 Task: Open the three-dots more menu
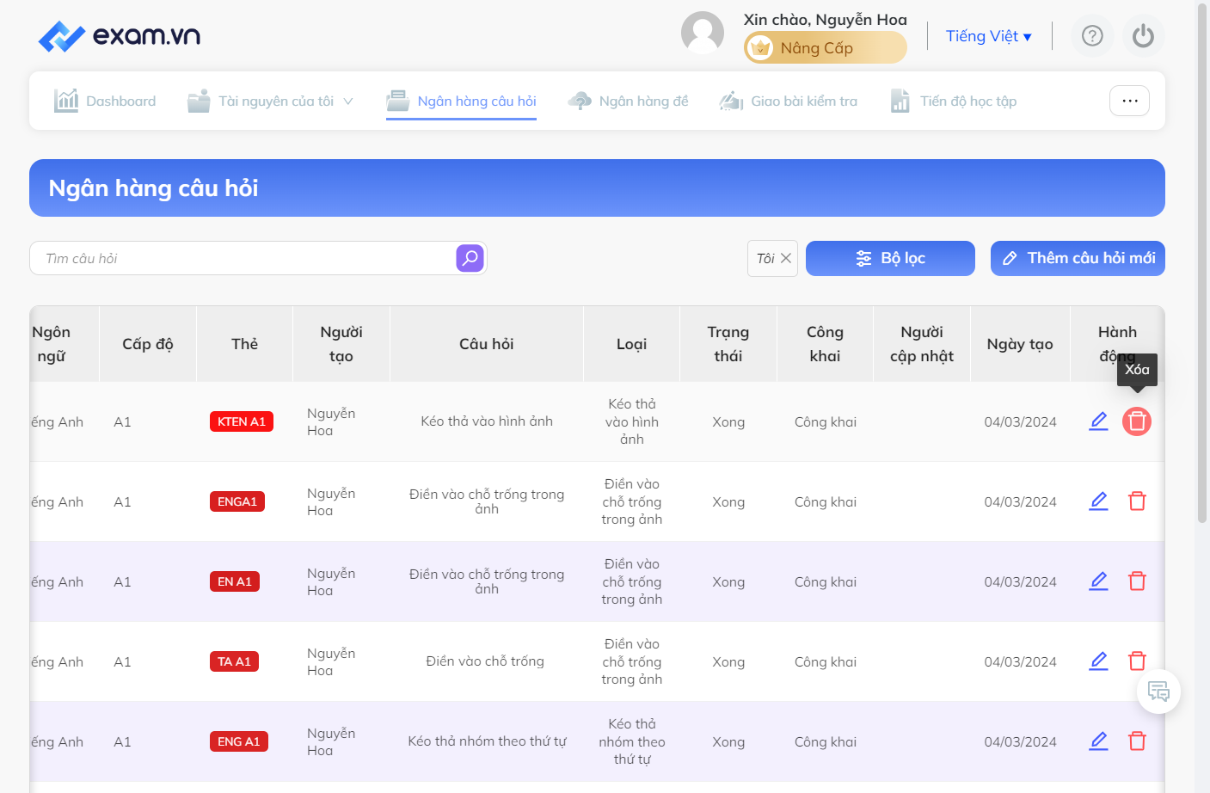coord(1129,101)
